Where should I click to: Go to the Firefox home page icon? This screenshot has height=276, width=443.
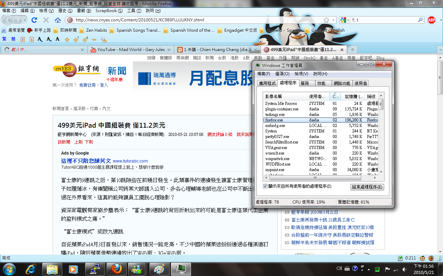click(x=57, y=20)
